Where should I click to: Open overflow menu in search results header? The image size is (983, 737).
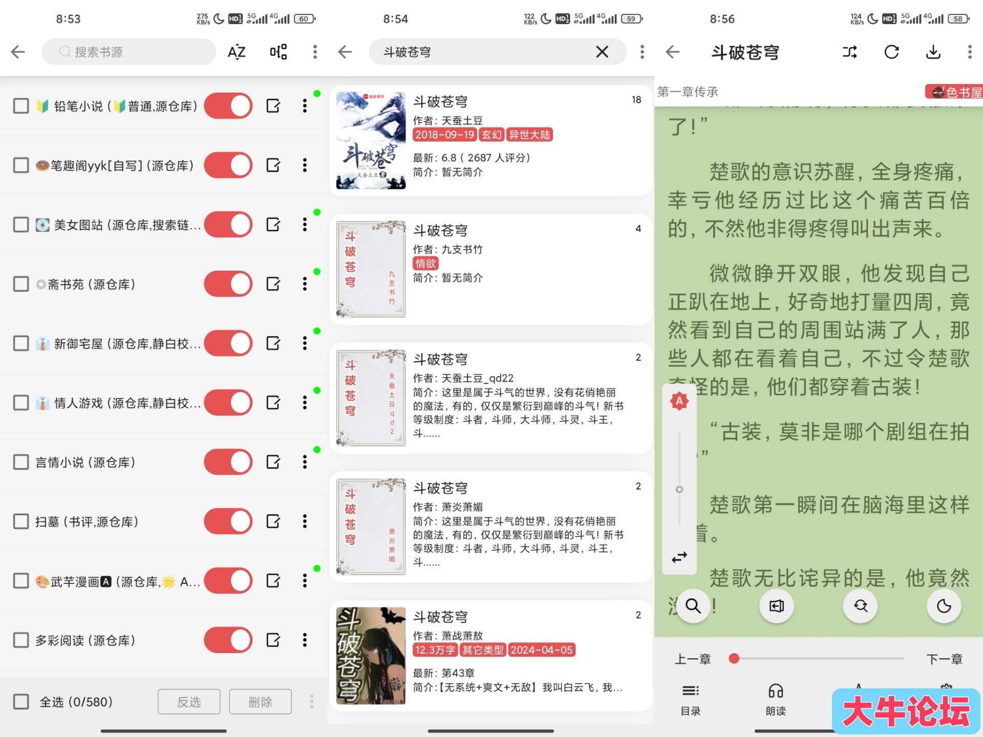(642, 52)
